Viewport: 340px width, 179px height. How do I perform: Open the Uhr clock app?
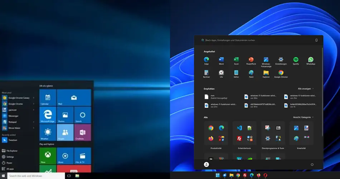[x=221, y=74]
